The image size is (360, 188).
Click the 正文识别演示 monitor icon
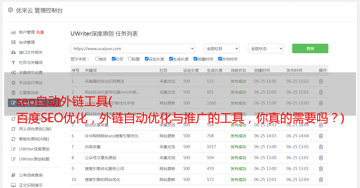coord(13,185)
